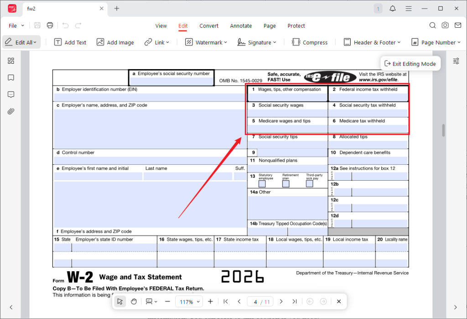467x319 pixels.
Task: Click the Employer identification number field
Action: coord(150,97)
